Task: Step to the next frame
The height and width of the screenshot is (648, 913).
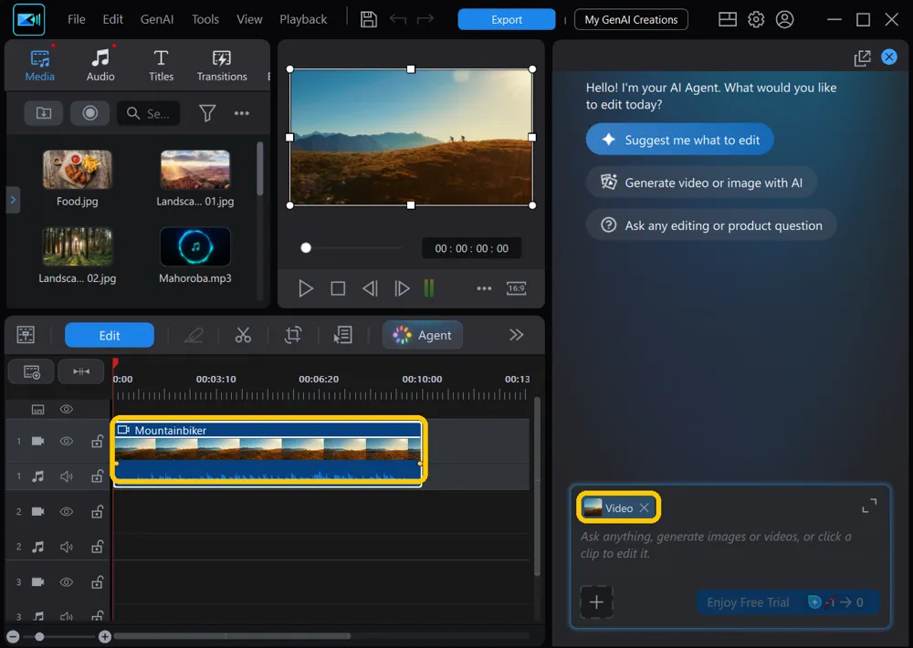Action: pos(402,288)
